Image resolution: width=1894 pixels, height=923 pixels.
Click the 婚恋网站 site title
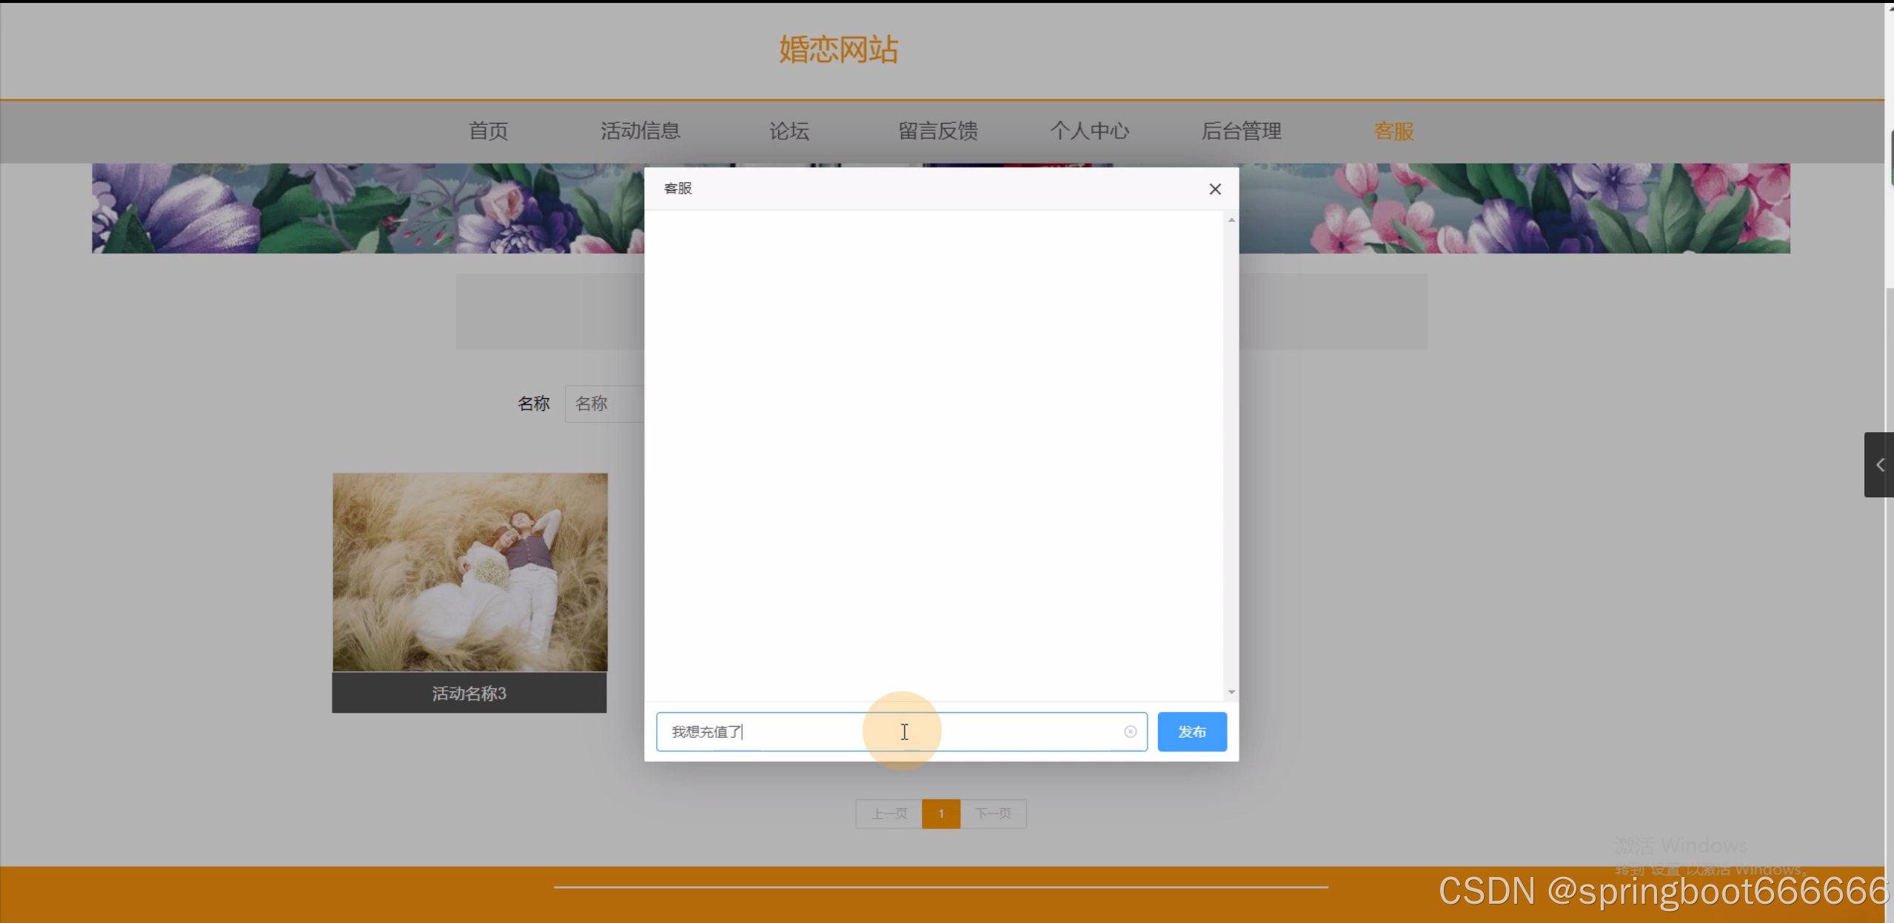point(838,50)
